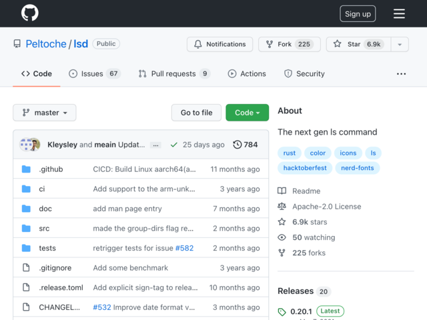Open the green Code dropdown
The image size is (427, 320).
[247, 113]
